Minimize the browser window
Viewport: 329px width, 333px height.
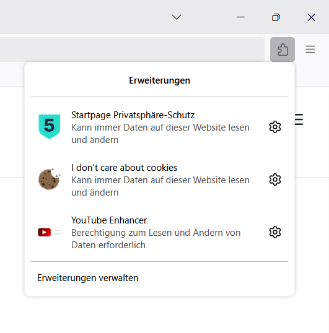[x=241, y=17]
